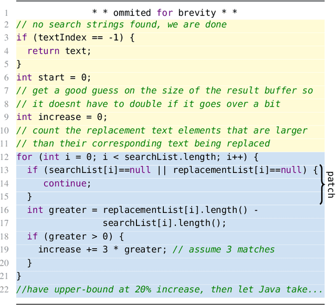
Task: Click line number 12 in the gutter
Action: coord(6,157)
